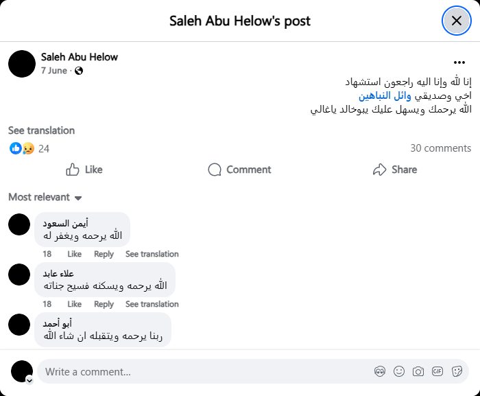
Task: Click the Comment action on the post
Action: coord(239,170)
